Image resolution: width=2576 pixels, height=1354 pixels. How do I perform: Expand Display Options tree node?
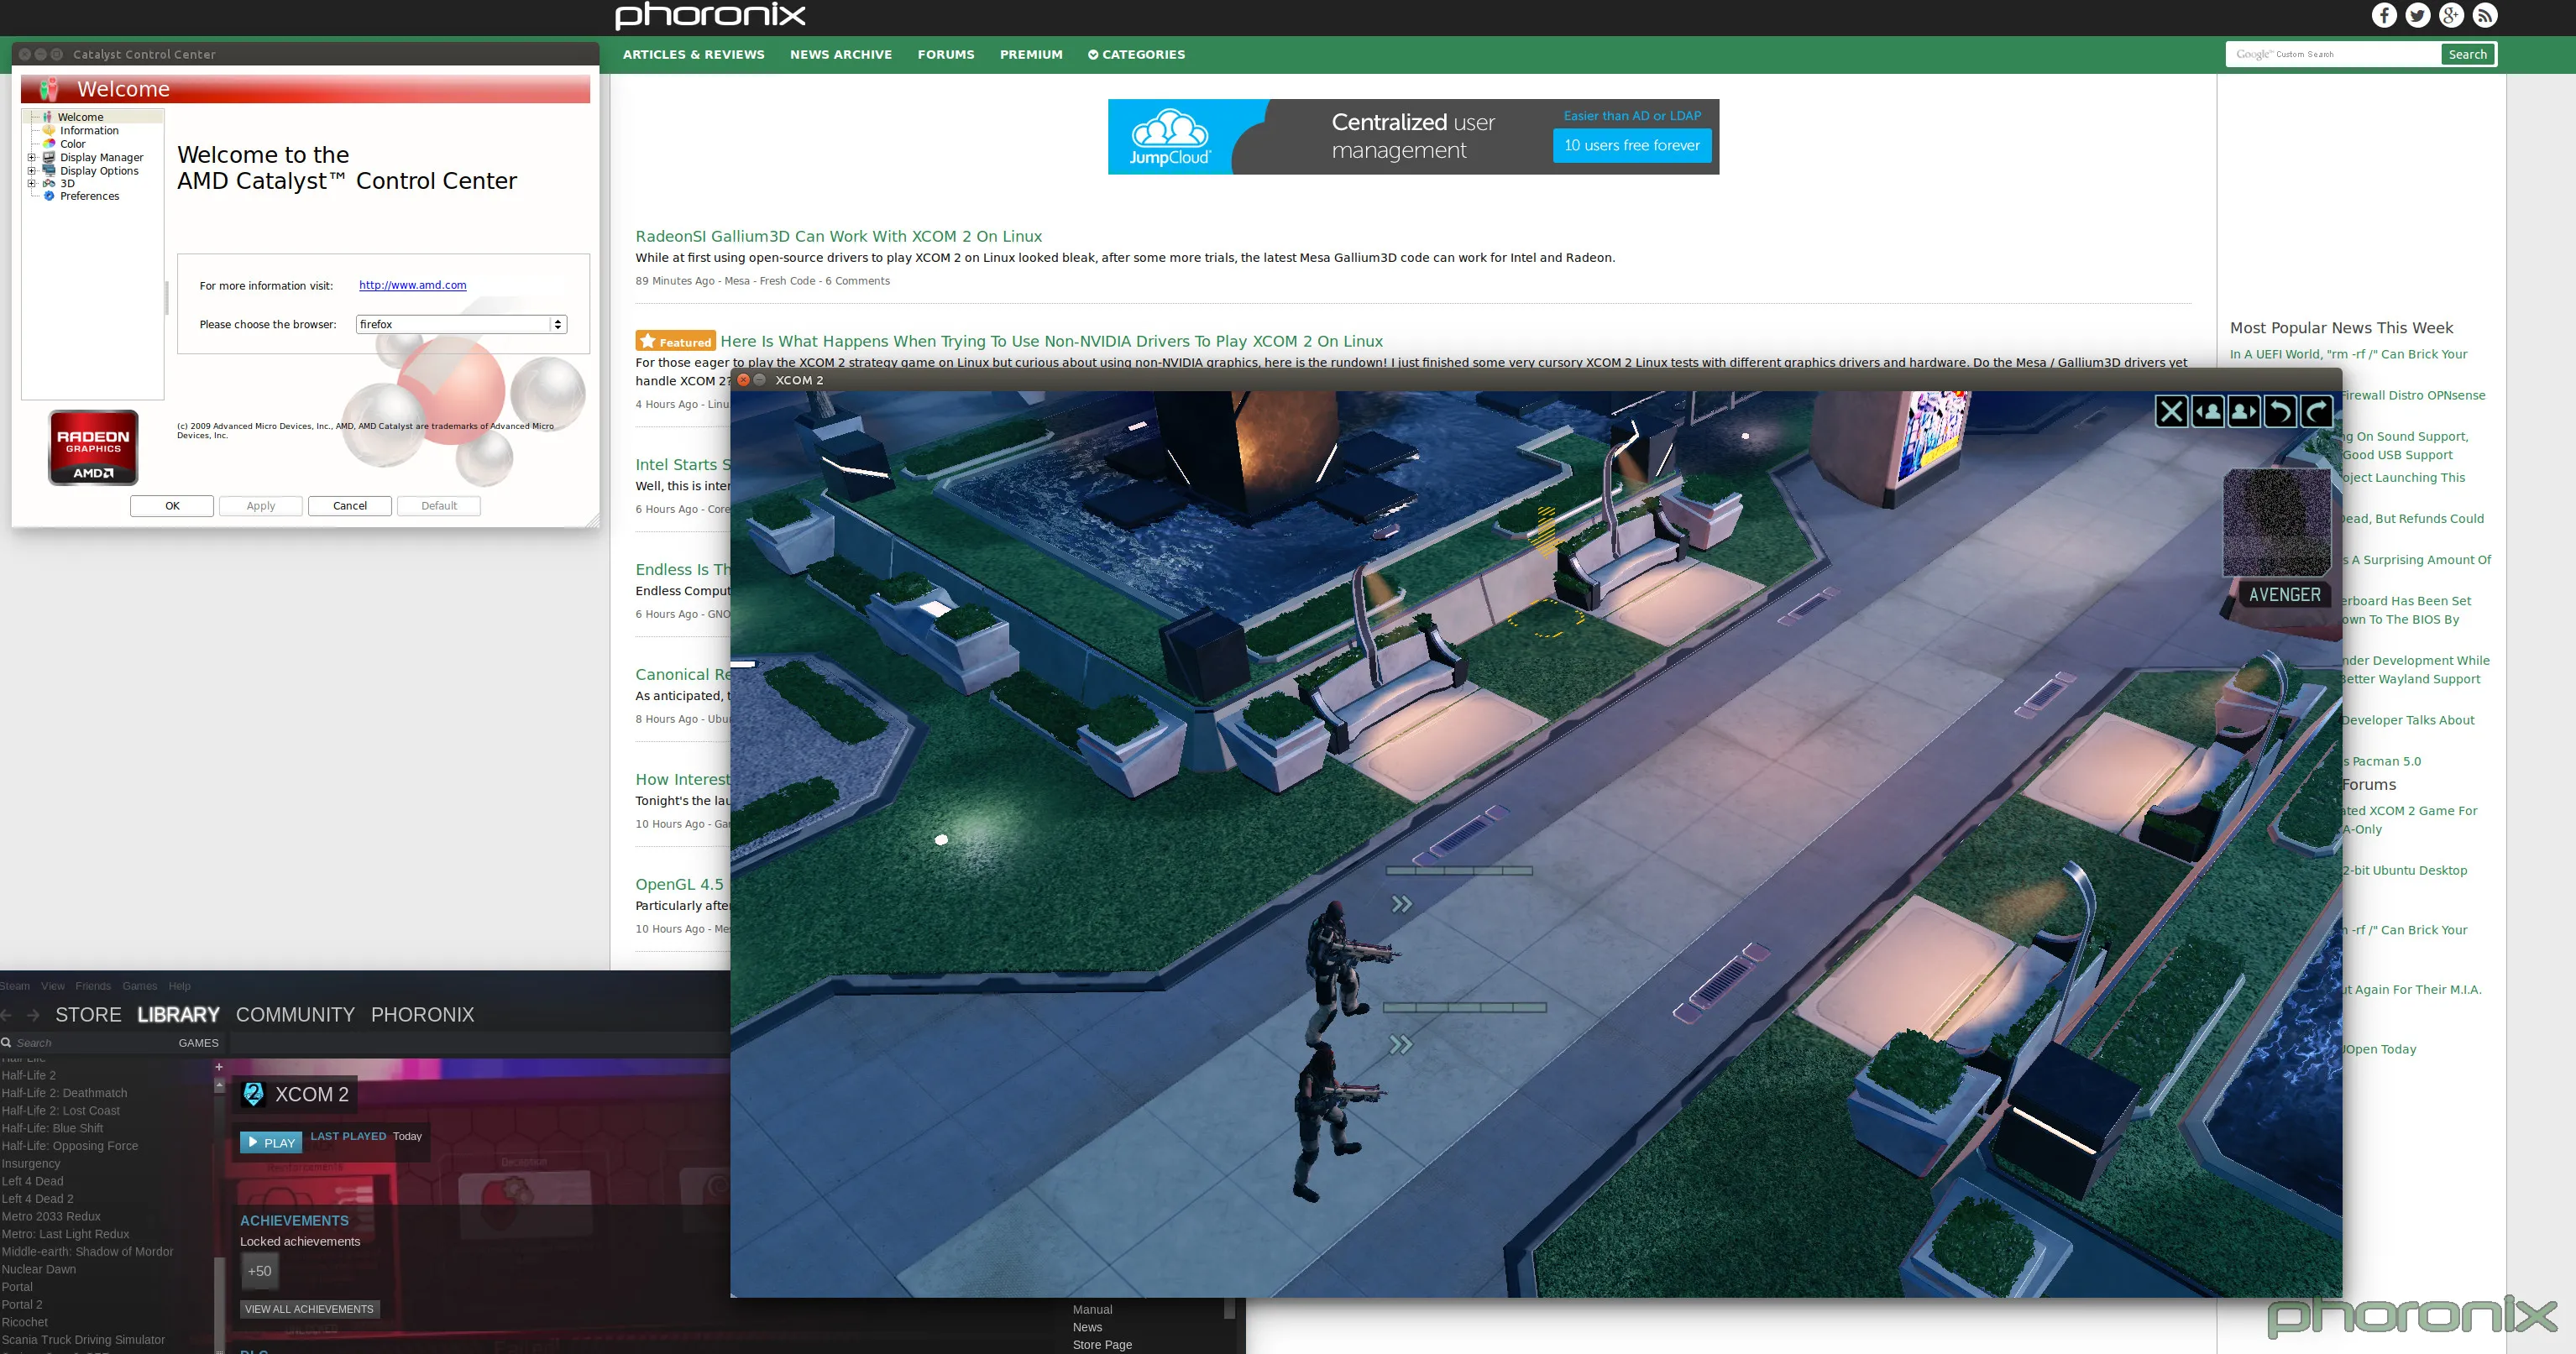tap(31, 171)
